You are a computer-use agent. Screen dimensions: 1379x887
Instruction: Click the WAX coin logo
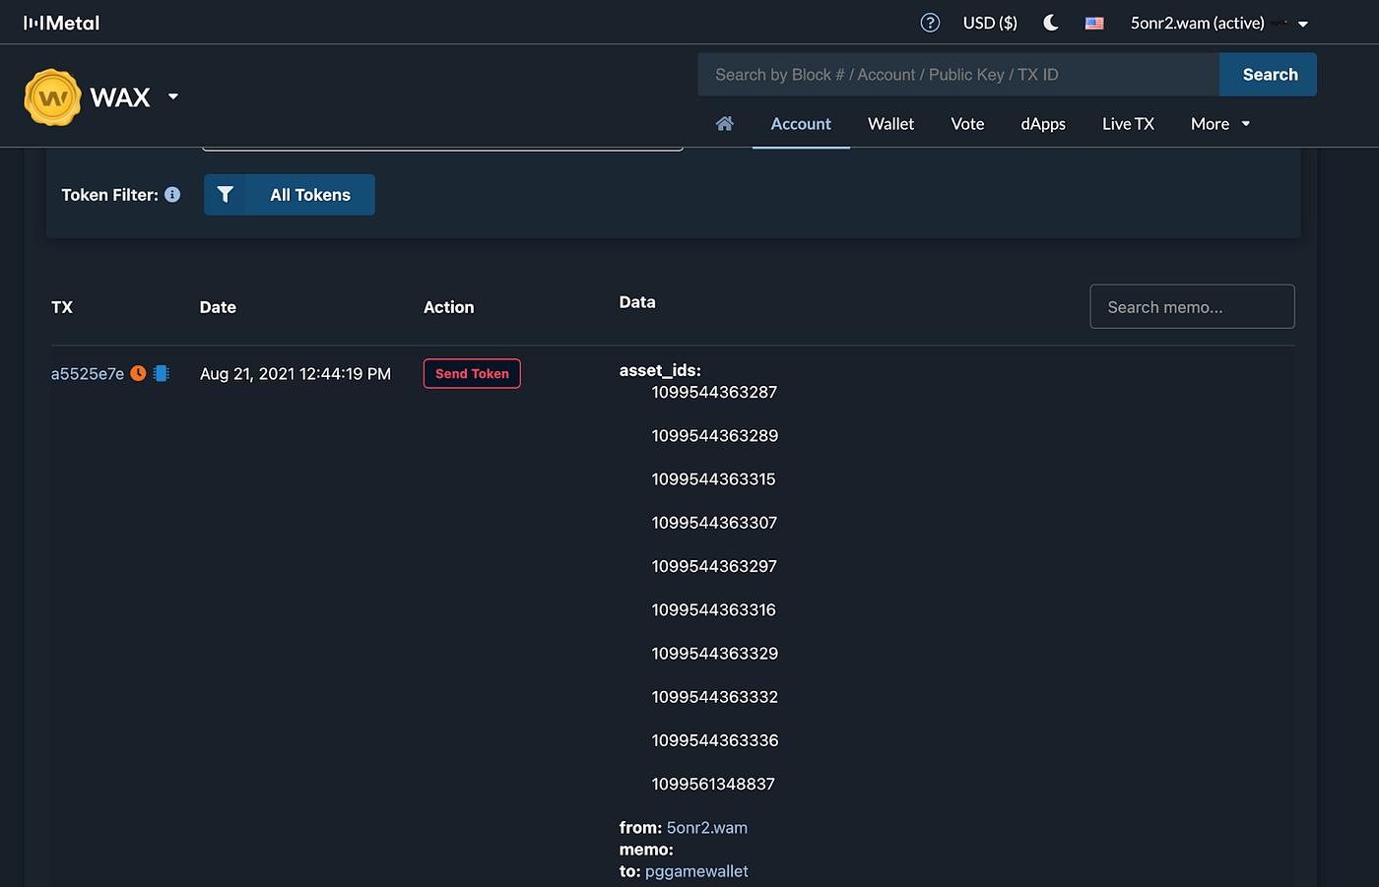point(52,97)
